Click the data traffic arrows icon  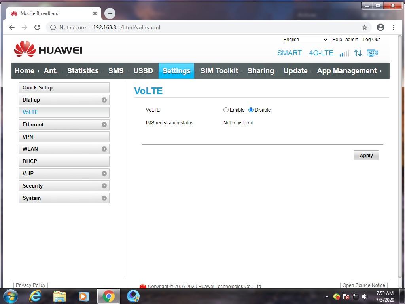point(358,53)
